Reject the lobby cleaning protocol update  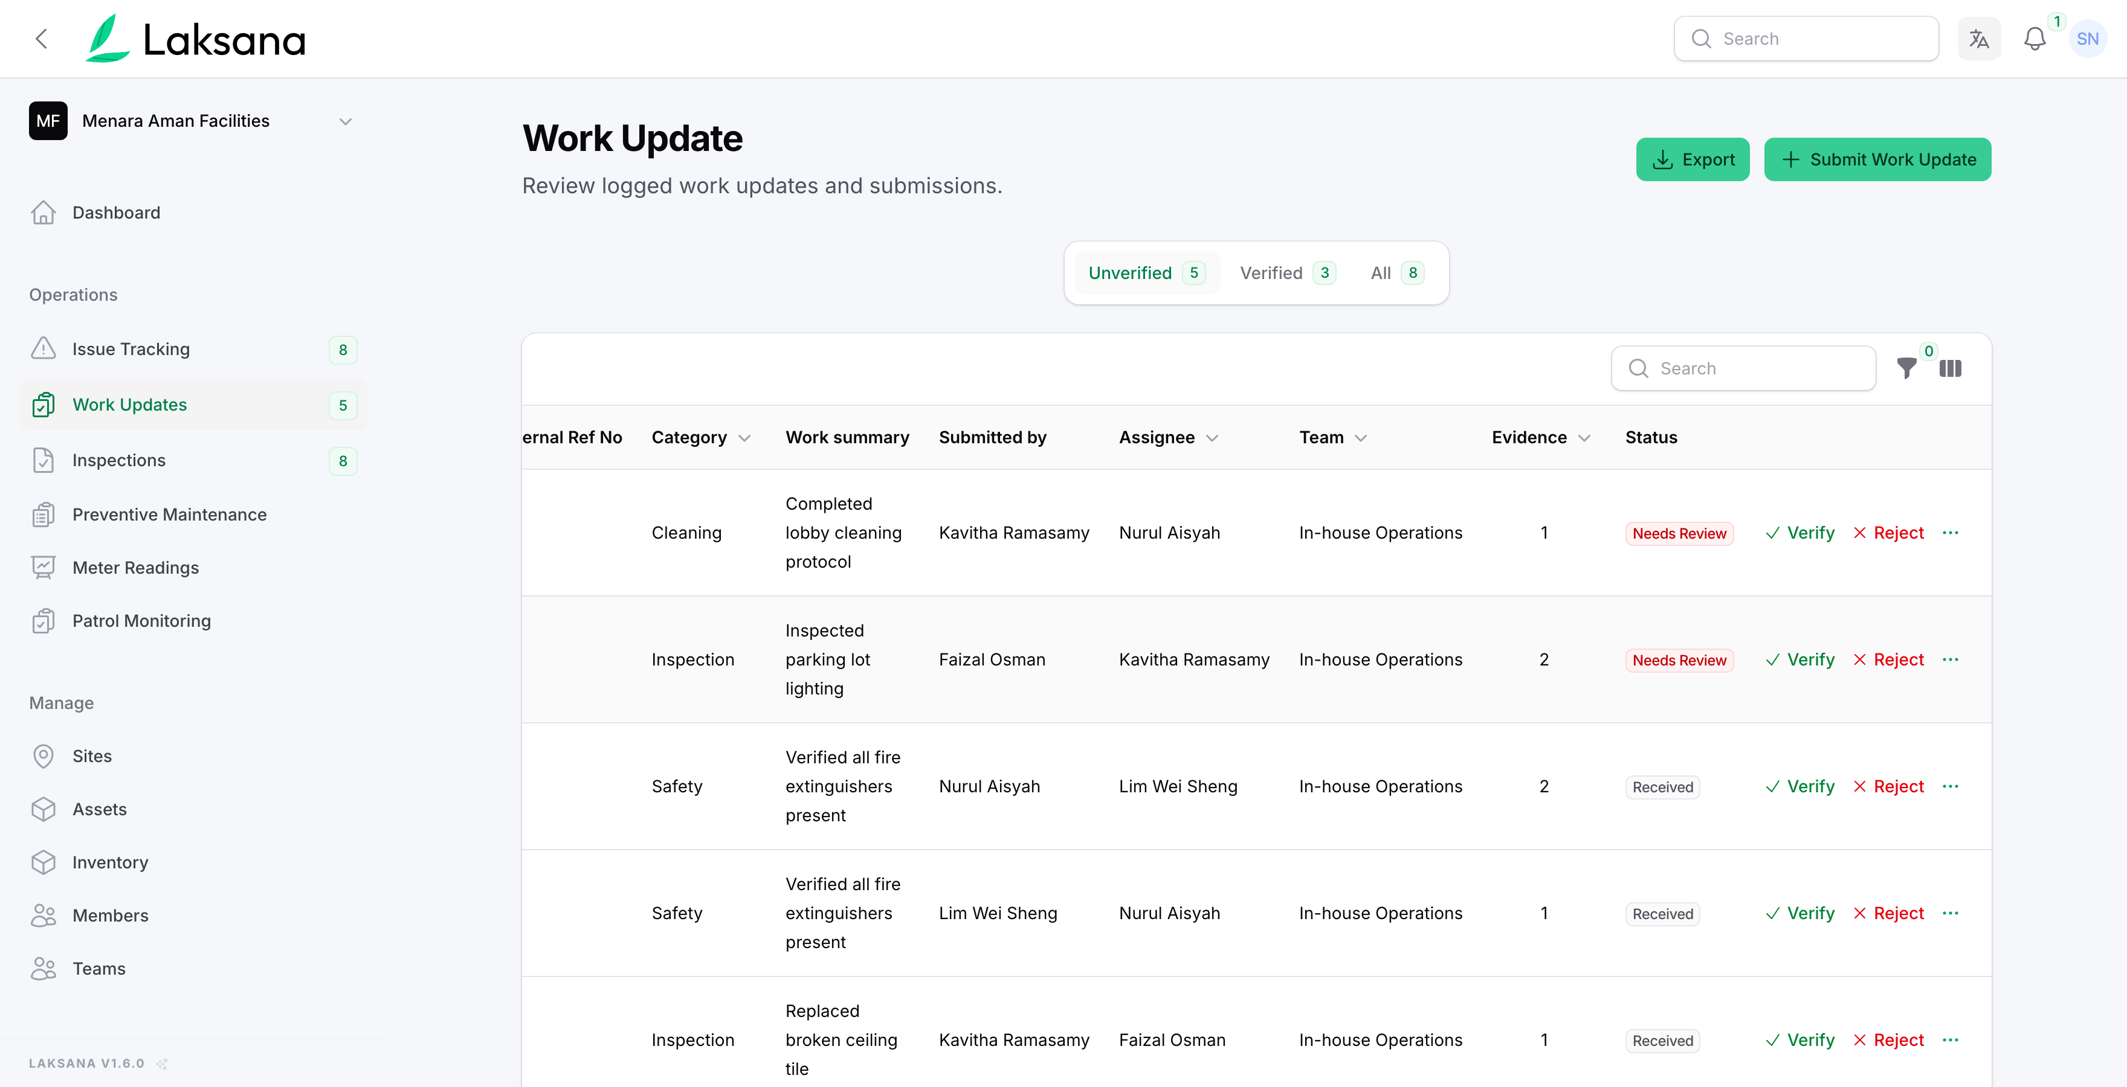(1888, 533)
